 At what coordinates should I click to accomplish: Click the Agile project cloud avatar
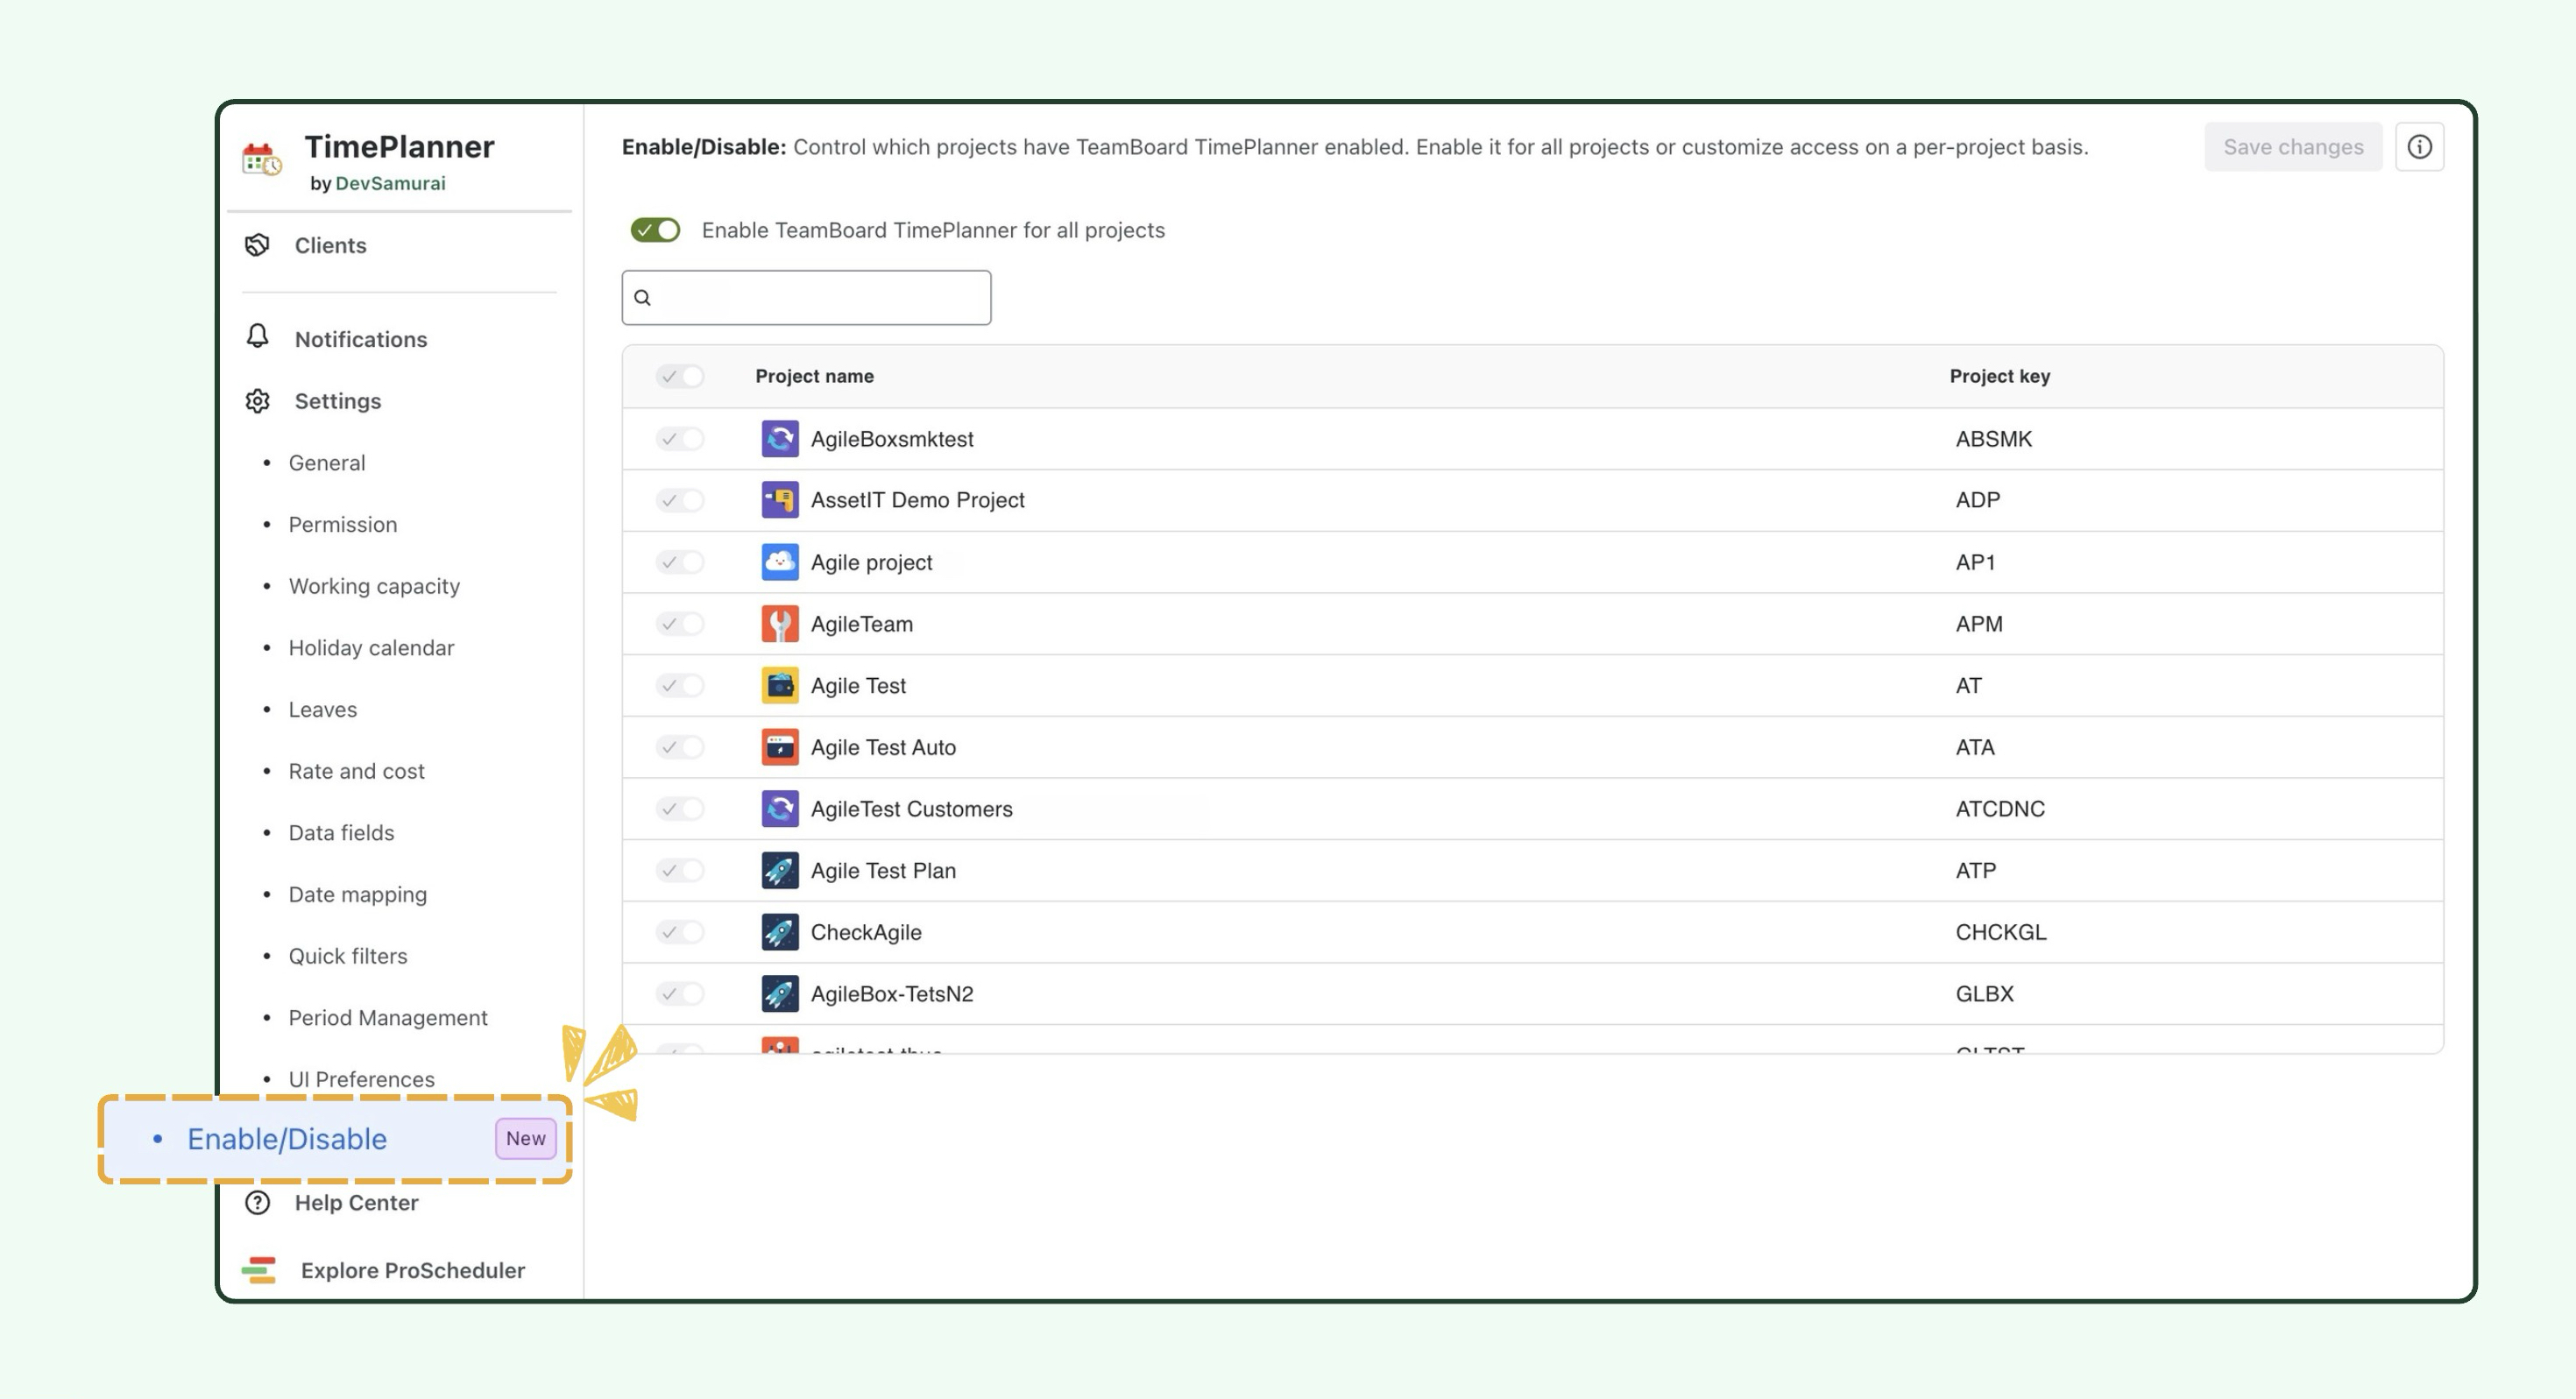click(780, 562)
